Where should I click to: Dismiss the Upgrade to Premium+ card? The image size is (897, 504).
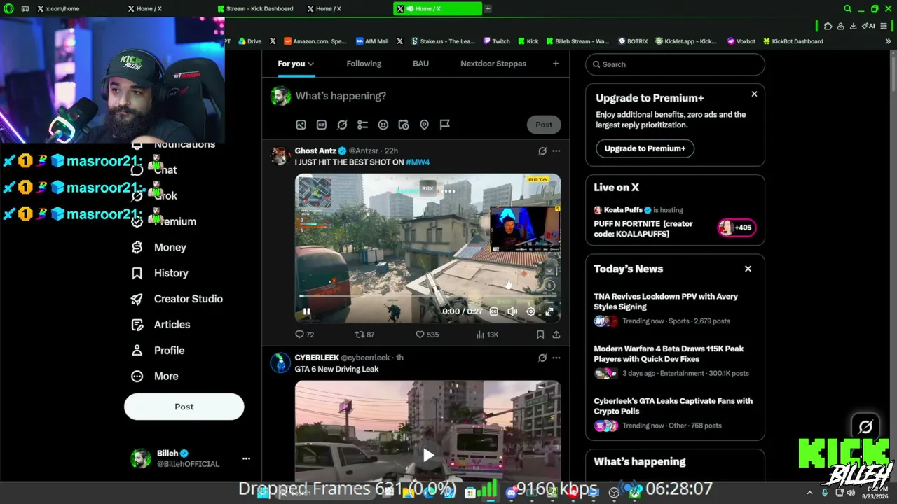point(754,94)
